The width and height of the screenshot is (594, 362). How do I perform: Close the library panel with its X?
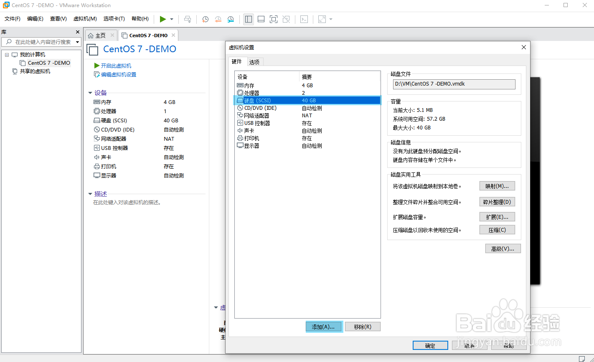(77, 32)
